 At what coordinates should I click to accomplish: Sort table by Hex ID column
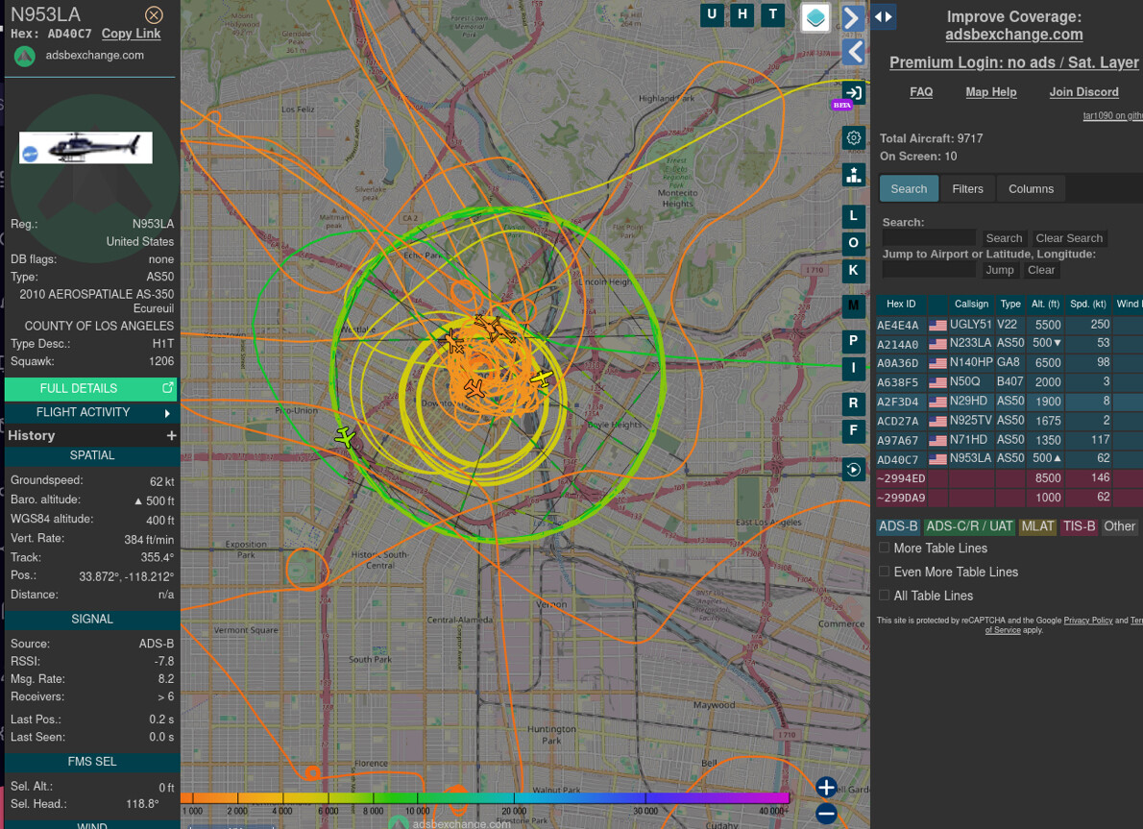click(901, 305)
